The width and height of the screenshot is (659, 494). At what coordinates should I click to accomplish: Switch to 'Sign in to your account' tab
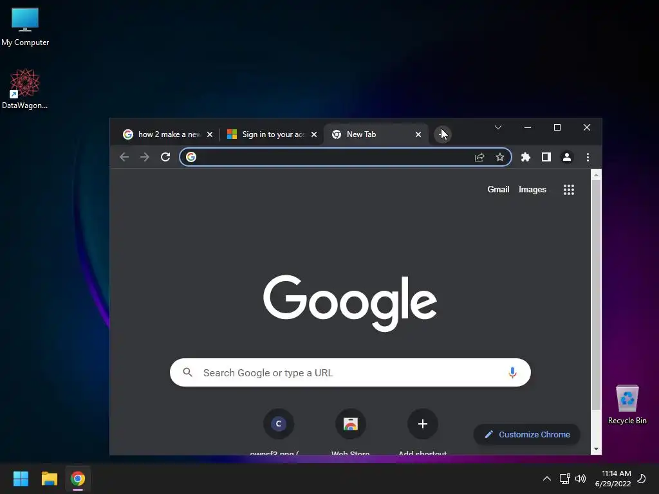click(272, 134)
